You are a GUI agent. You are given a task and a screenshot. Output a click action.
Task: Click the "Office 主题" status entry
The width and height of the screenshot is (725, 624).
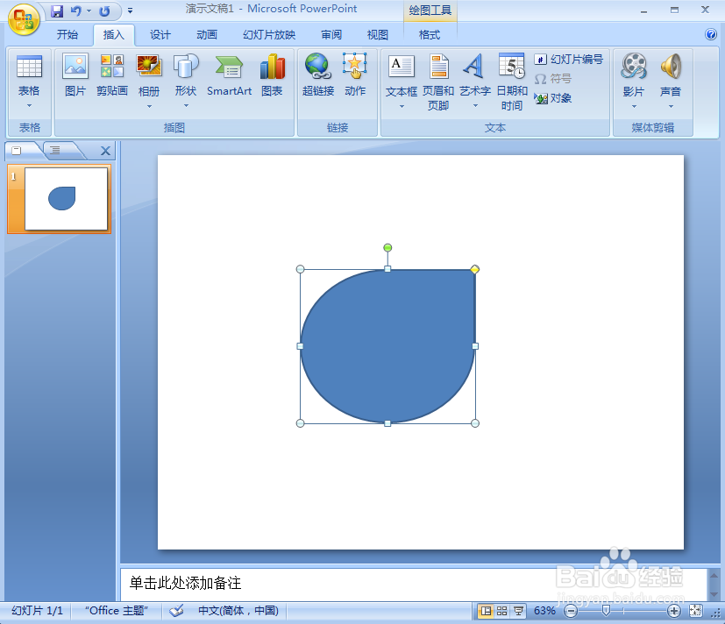coord(116,611)
